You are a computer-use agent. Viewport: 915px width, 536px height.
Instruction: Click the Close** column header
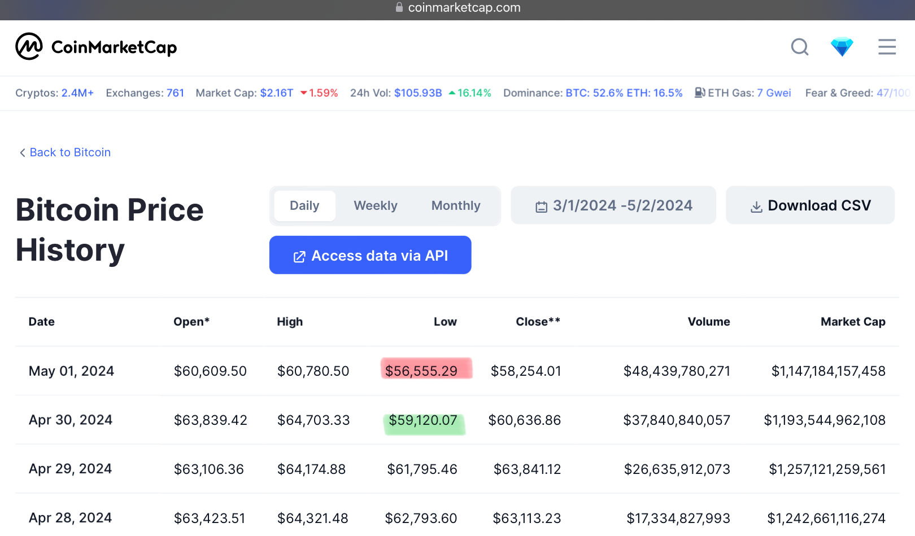[538, 322]
